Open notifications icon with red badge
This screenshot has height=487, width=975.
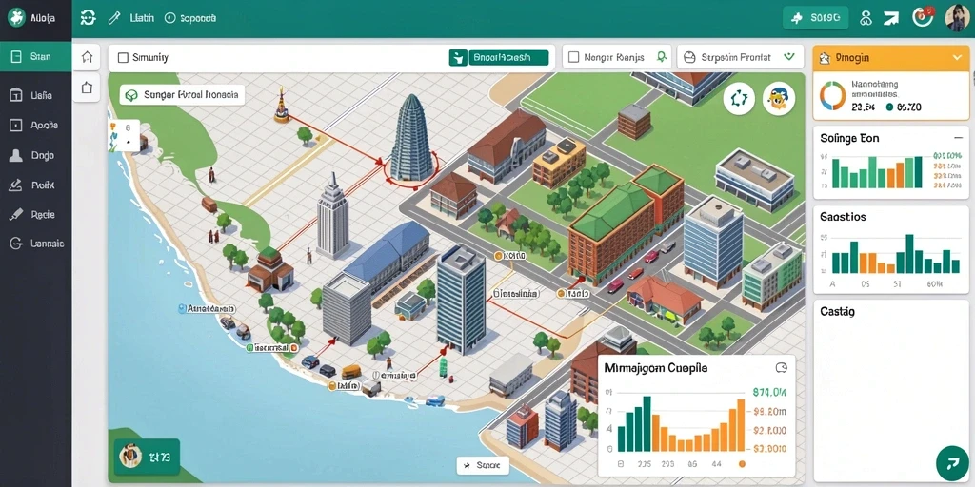pyautogui.click(x=924, y=17)
